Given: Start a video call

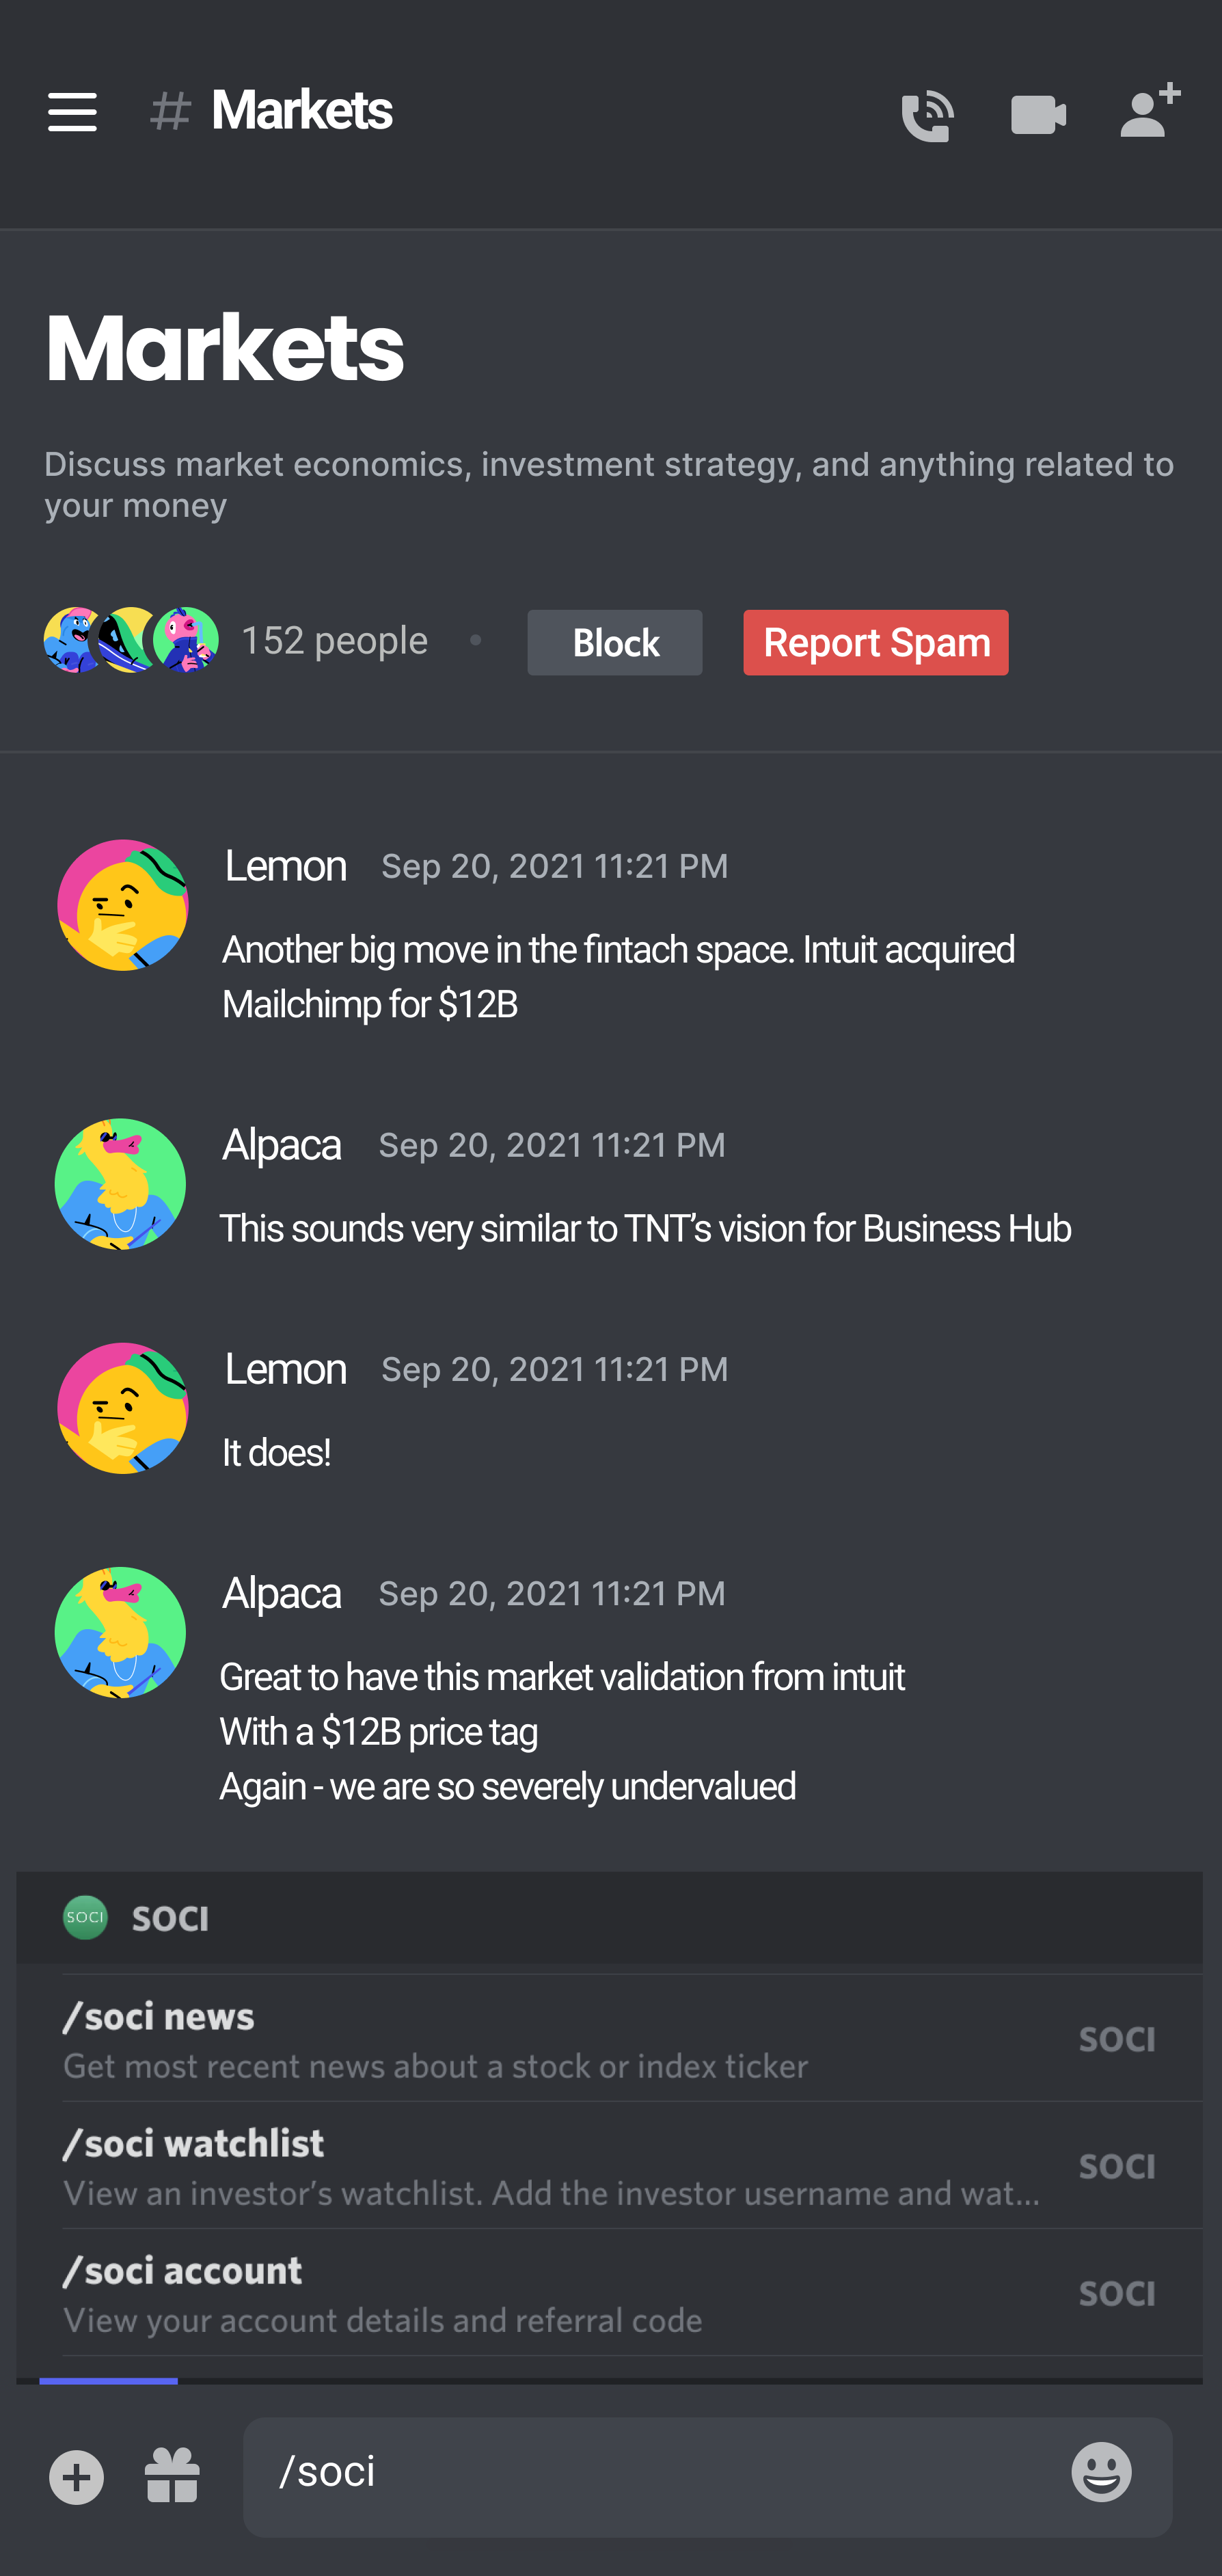Looking at the screenshot, I should tap(1038, 115).
